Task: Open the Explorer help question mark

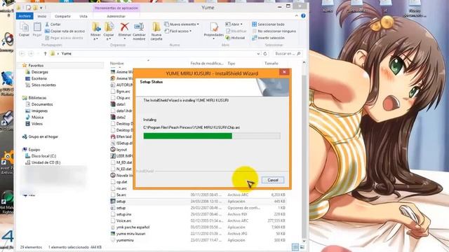Action: click(303, 16)
